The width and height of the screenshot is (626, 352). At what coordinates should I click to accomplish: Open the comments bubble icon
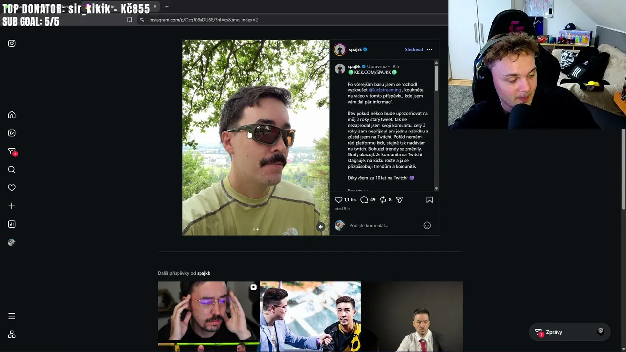click(364, 199)
